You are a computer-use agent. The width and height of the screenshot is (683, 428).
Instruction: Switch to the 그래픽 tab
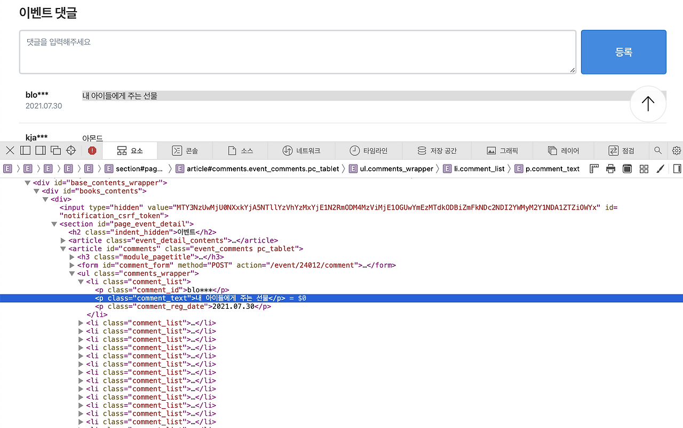[x=502, y=151]
